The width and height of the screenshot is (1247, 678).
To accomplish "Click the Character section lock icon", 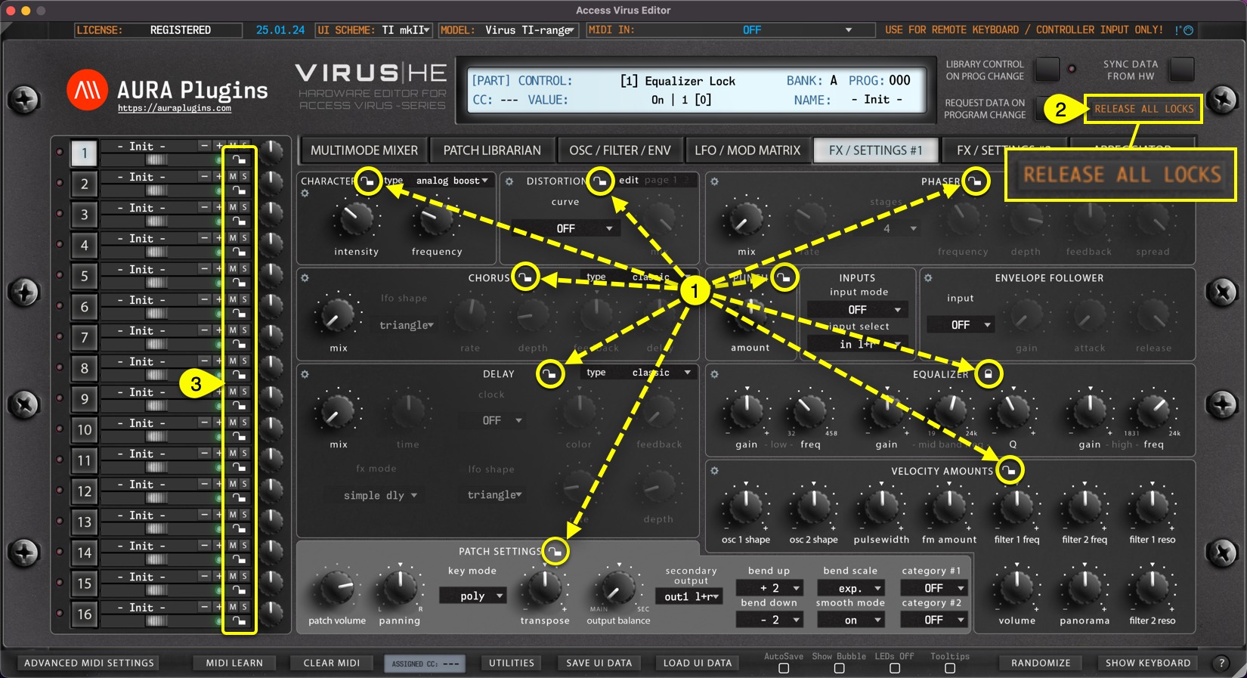I will coord(368,181).
